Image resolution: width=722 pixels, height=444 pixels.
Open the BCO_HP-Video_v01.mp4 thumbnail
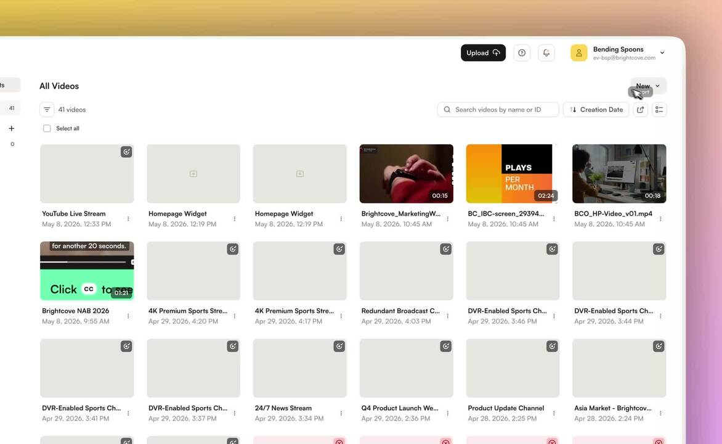click(x=619, y=174)
